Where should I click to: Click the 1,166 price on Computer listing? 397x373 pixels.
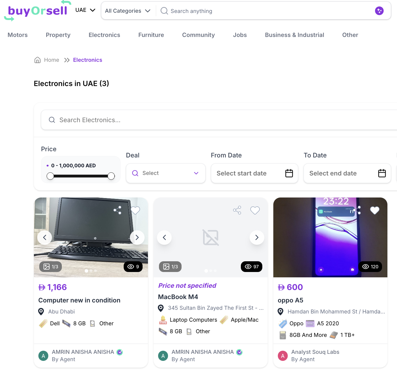(53, 287)
